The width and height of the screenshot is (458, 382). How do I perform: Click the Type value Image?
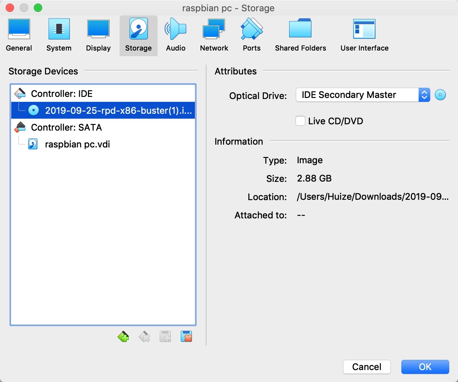pos(310,160)
